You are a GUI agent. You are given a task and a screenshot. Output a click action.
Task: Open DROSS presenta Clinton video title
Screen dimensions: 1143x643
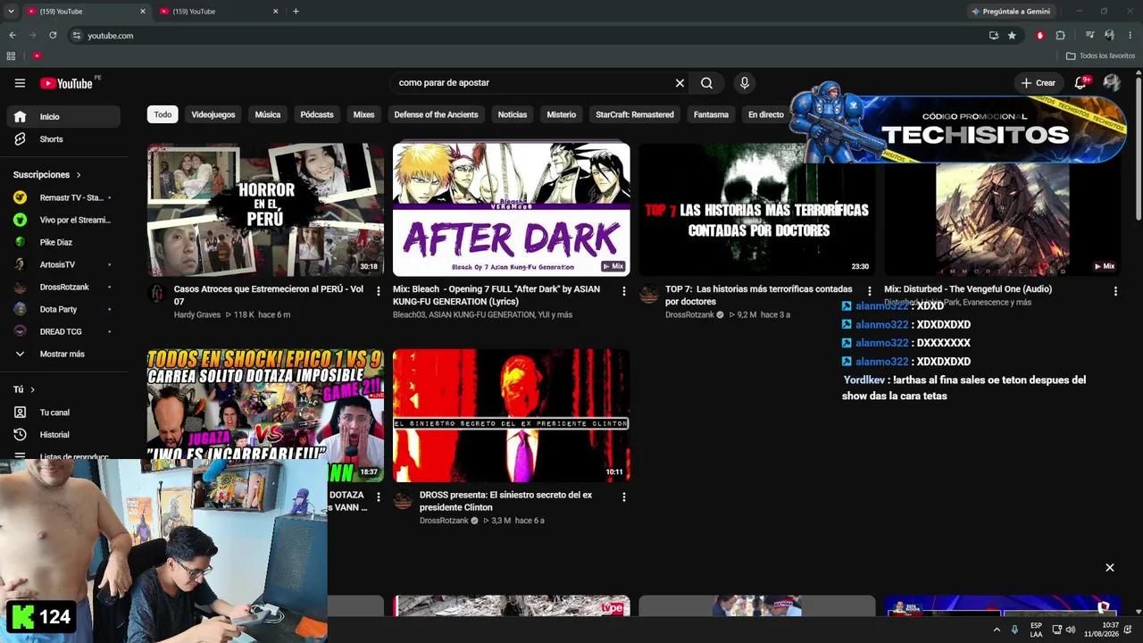tap(505, 501)
